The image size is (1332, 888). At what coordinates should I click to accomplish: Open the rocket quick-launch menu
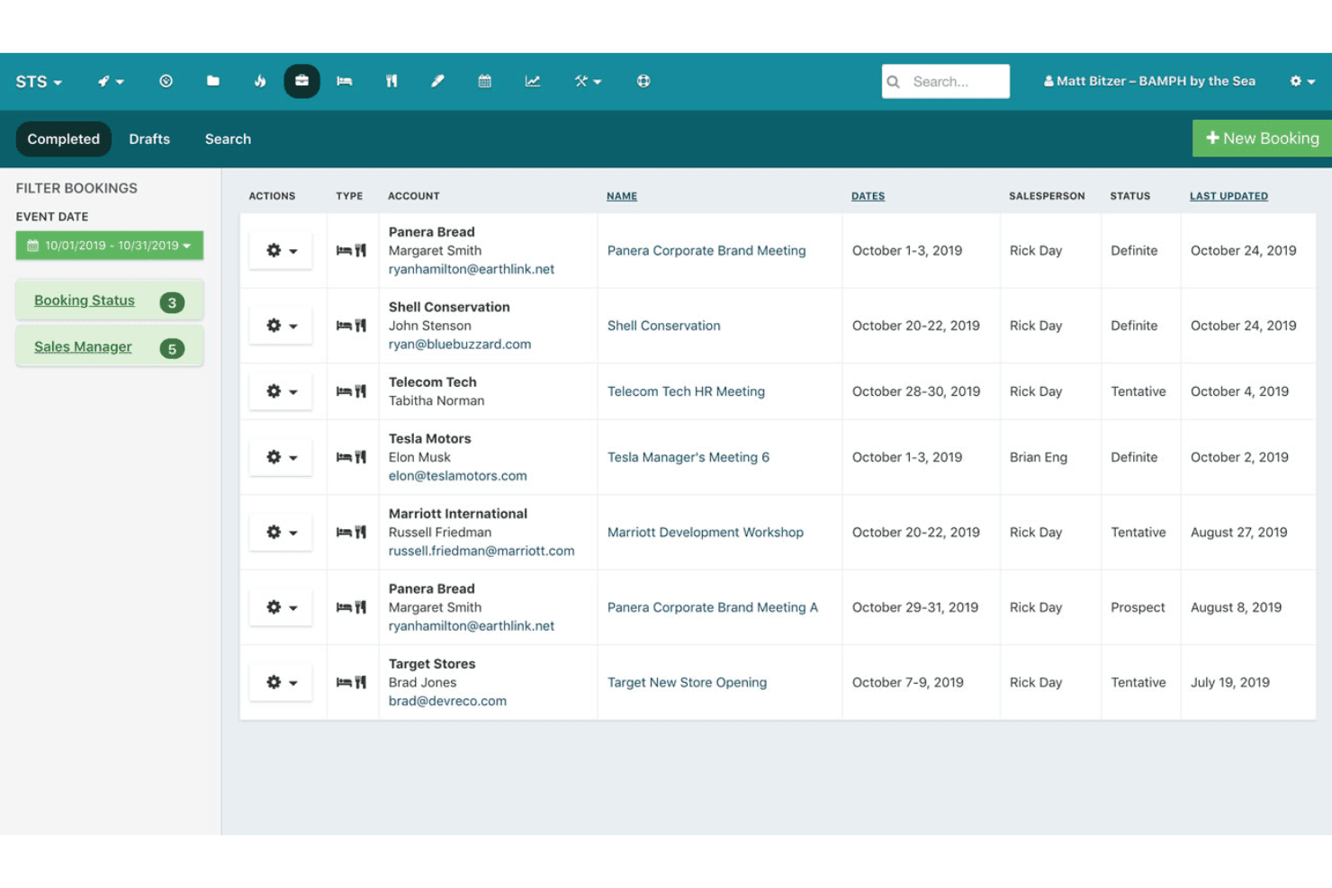pos(111,81)
